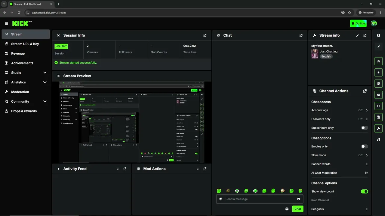Expand the Community menu
The width and height of the screenshot is (385, 216).
pos(26,101)
